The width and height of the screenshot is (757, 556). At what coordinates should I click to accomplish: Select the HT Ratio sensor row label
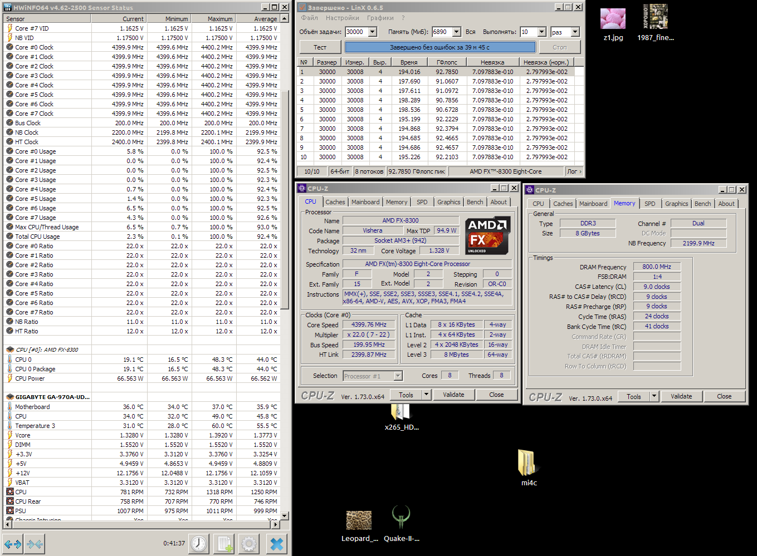(x=27, y=331)
